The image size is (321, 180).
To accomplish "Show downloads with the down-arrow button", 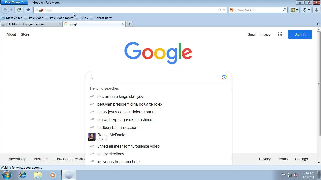I will click(316, 10).
